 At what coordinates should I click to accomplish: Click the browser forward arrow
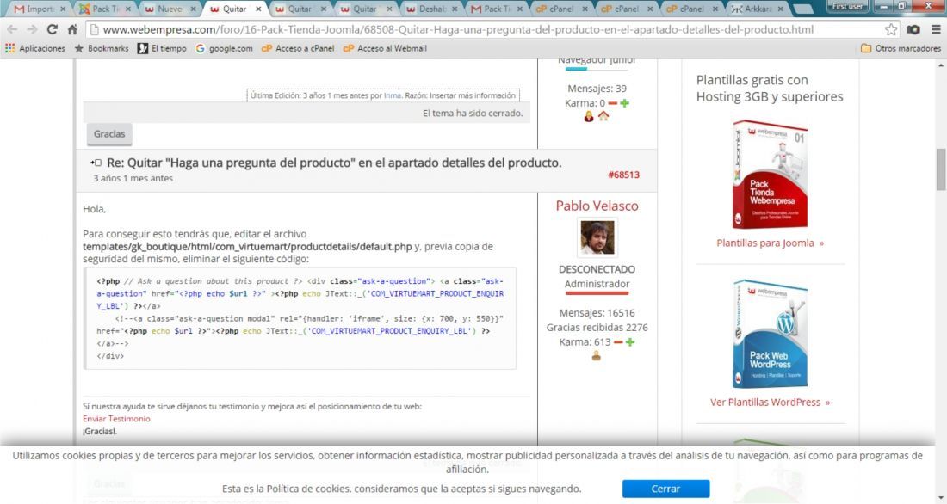click(32, 29)
